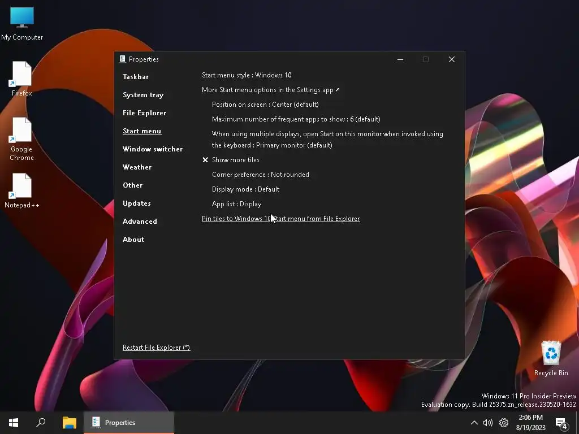Open the Windows Start button
The height and width of the screenshot is (434, 579).
tap(14, 423)
